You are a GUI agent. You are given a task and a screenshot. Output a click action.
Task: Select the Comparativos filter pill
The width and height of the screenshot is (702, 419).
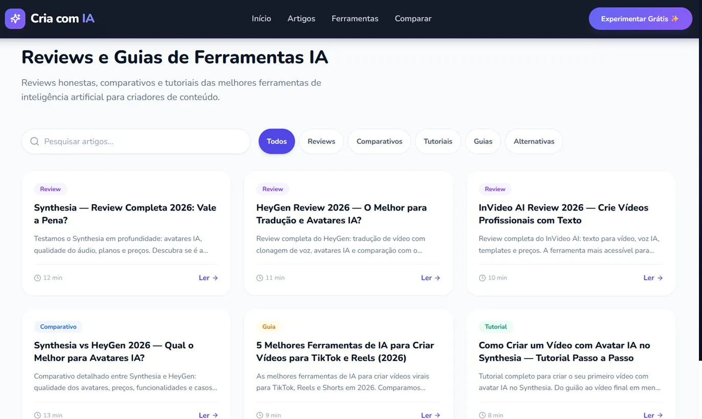click(379, 142)
